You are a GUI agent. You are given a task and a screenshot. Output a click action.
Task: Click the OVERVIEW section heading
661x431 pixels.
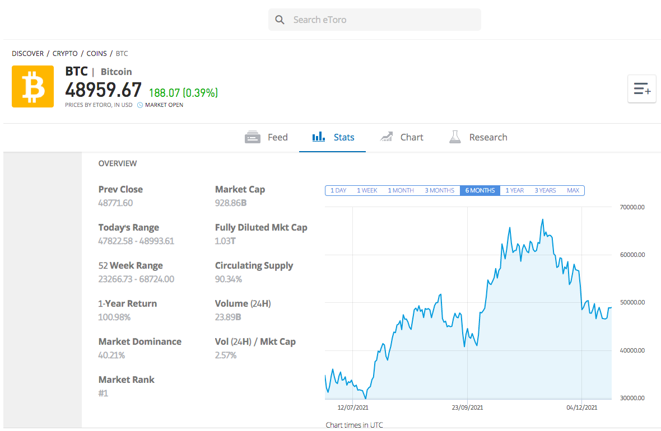coord(118,163)
